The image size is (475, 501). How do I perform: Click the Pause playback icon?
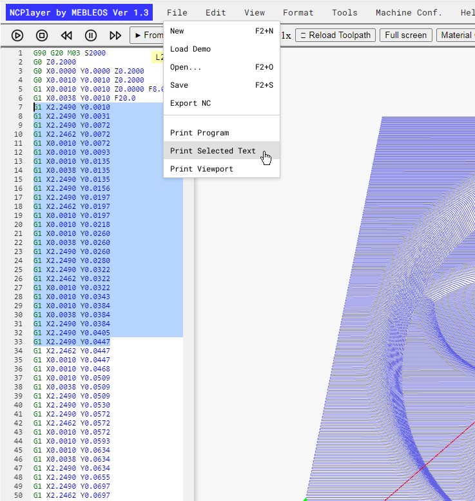coord(91,35)
